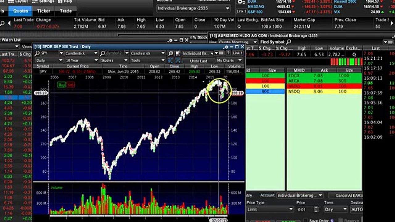The height and width of the screenshot is (222, 395).
Task: Open the order entry Account dropdown
Action: 300,195
